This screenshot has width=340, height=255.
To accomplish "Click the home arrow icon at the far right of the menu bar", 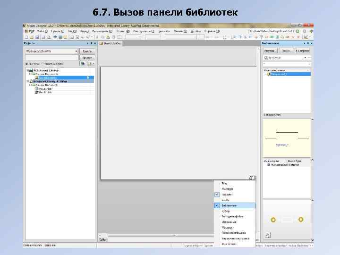I will click(311, 31).
